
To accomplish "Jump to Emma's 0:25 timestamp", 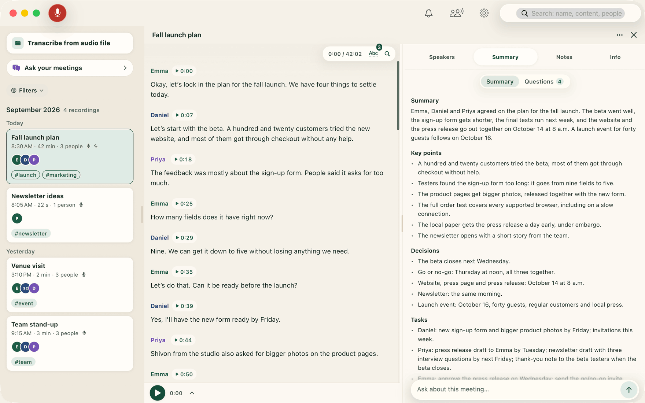I will 184,204.
